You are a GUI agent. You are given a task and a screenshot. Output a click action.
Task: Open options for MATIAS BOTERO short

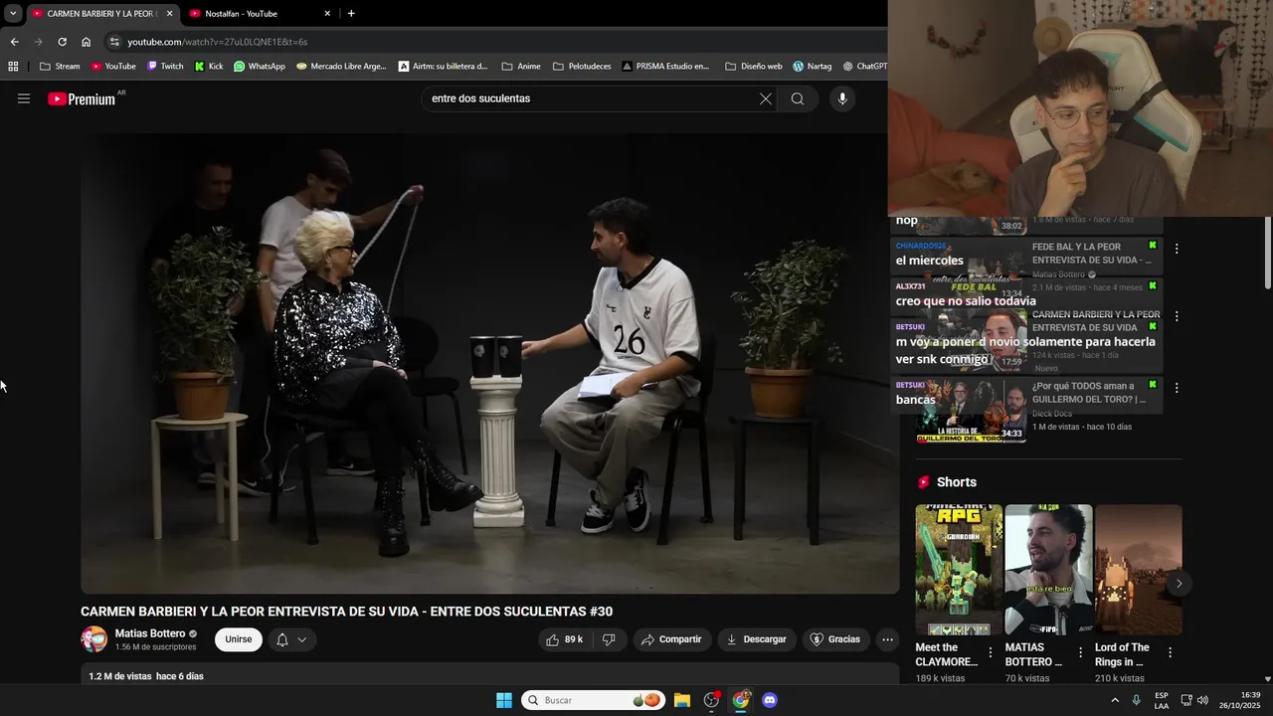[1080, 653]
